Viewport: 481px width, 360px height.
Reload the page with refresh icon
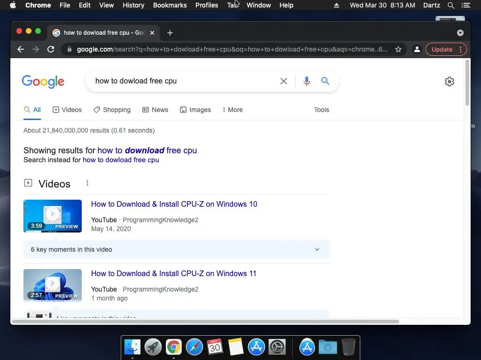[x=51, y=49]
